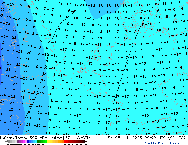This screenshot has width=188, height=145.
Task: Click the yellow segment of the temperature scale
Action: 48,141
